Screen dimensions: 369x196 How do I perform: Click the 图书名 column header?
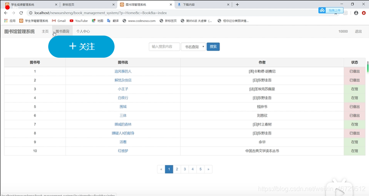(123, 62)
